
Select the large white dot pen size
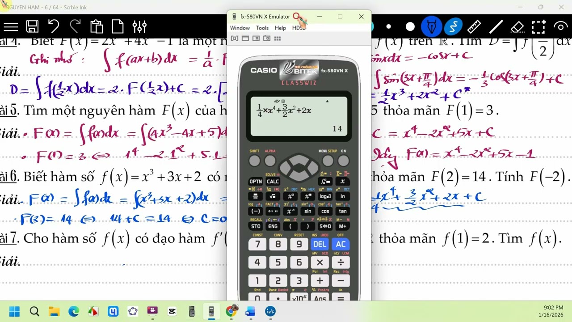[410, 27]
